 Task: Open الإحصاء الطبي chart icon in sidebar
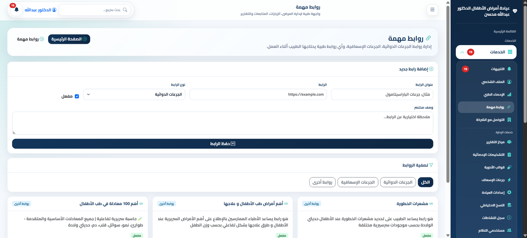[x=509, y=94]
